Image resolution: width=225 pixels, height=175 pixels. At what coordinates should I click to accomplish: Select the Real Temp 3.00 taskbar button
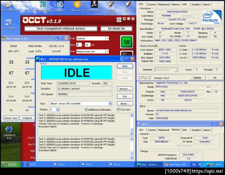[176, 165]
